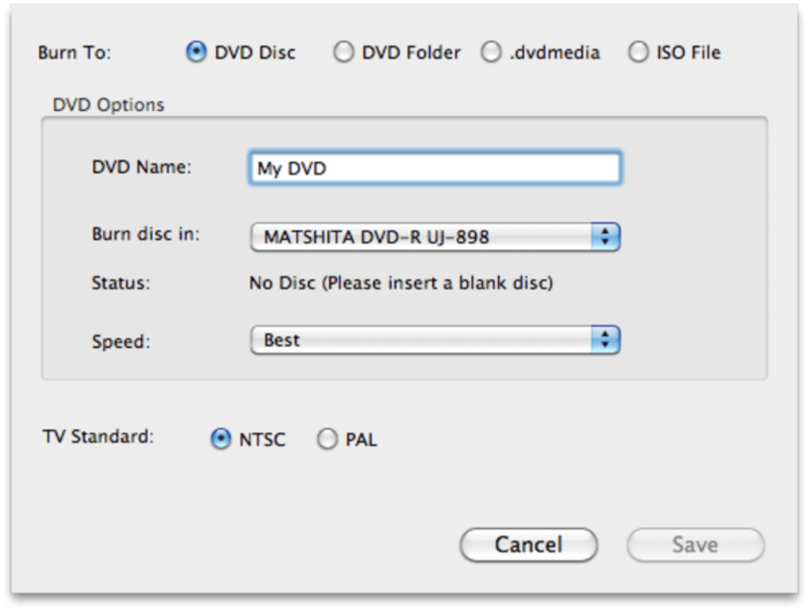Viewport: 809px width, 611px height.
Task: Open the Burn disc in drive dropdown
Action: tap(435, 237)
